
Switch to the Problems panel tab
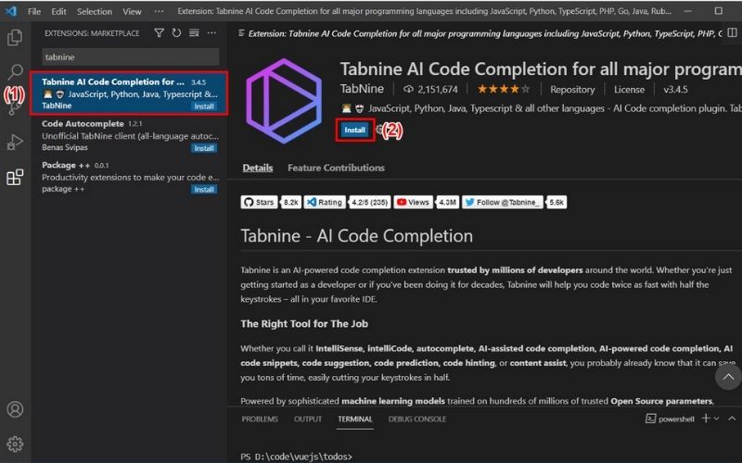tap(260, 419)
